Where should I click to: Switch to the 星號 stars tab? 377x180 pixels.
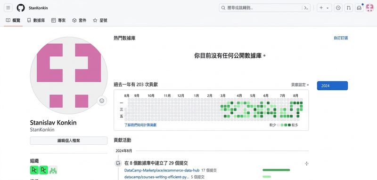(x=100, y=20)
